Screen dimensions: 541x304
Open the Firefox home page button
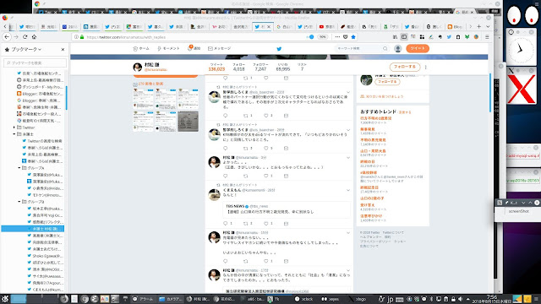(34, 37)
